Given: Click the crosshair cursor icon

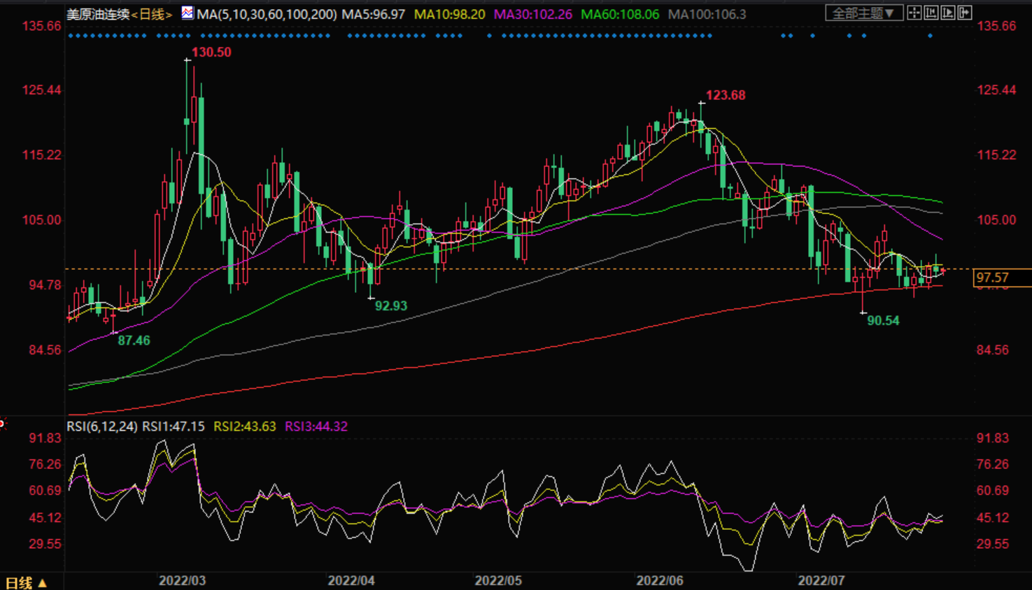Looking at the screenshot, I should click(914, 13).
